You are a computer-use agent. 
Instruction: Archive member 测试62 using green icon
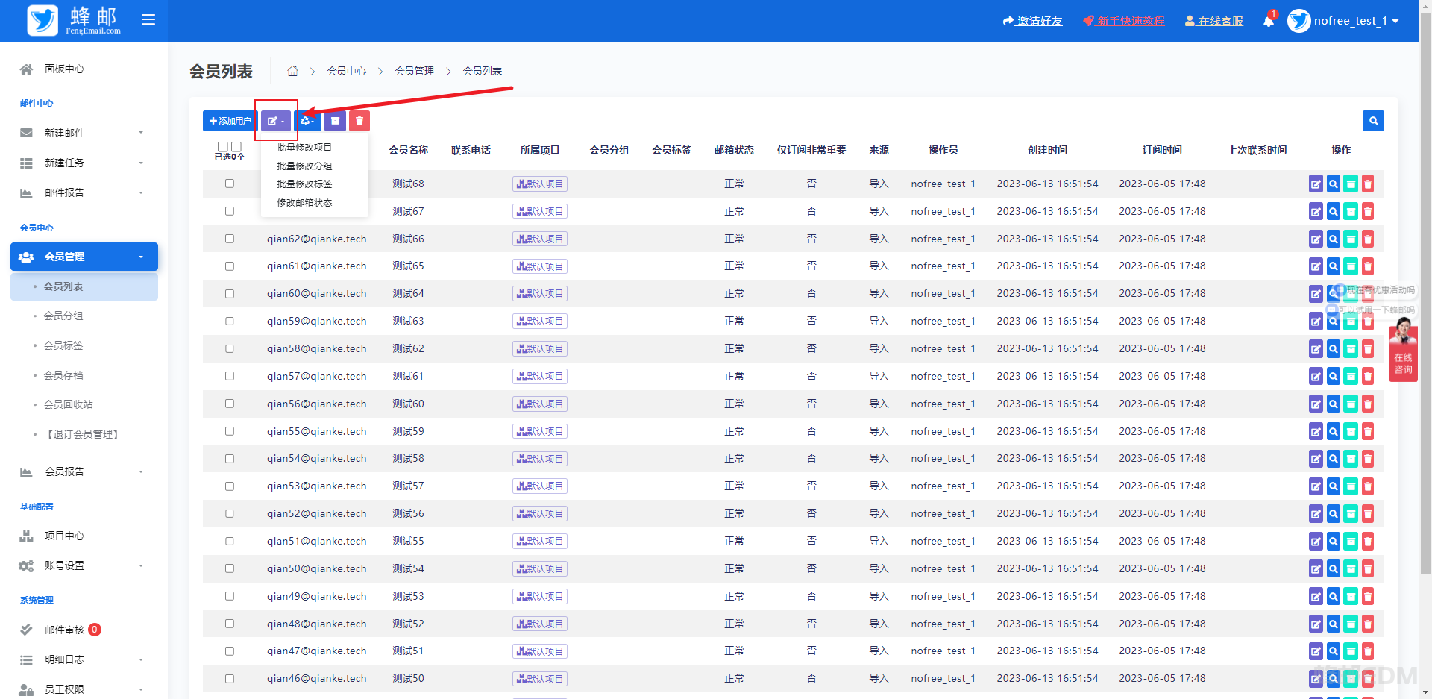point(1351,349)
